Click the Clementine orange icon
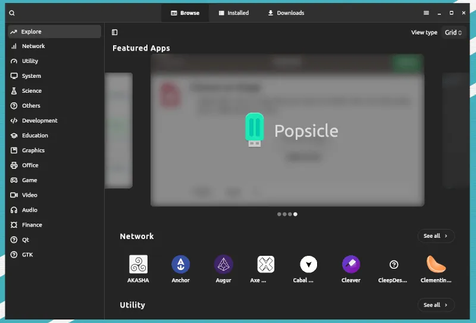 (x=436, y=264)
